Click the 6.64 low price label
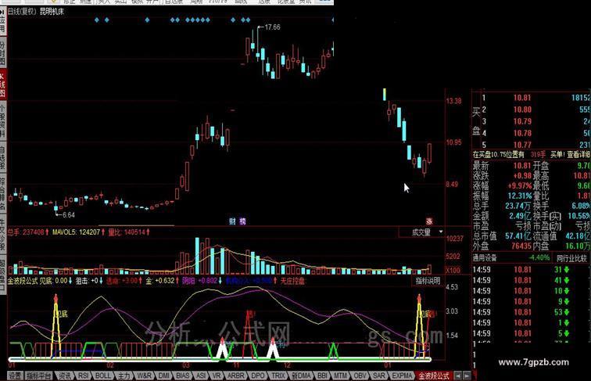The width and height of the screenshot is (591, 381). pyautogui.click(x=69, y=215)
